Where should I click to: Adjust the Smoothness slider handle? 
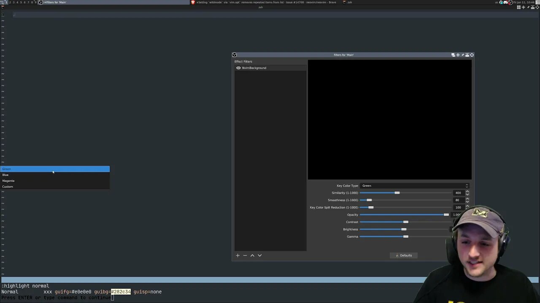pos(369,200)
